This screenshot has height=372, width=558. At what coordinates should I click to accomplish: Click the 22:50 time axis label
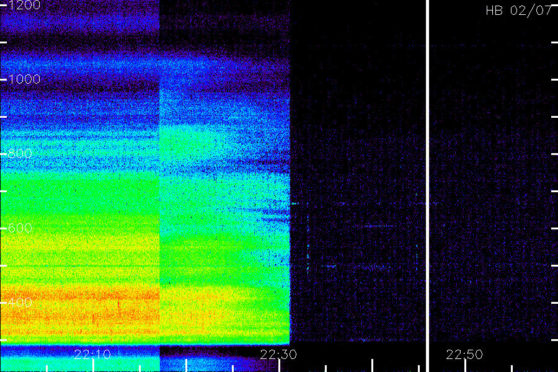464,354
